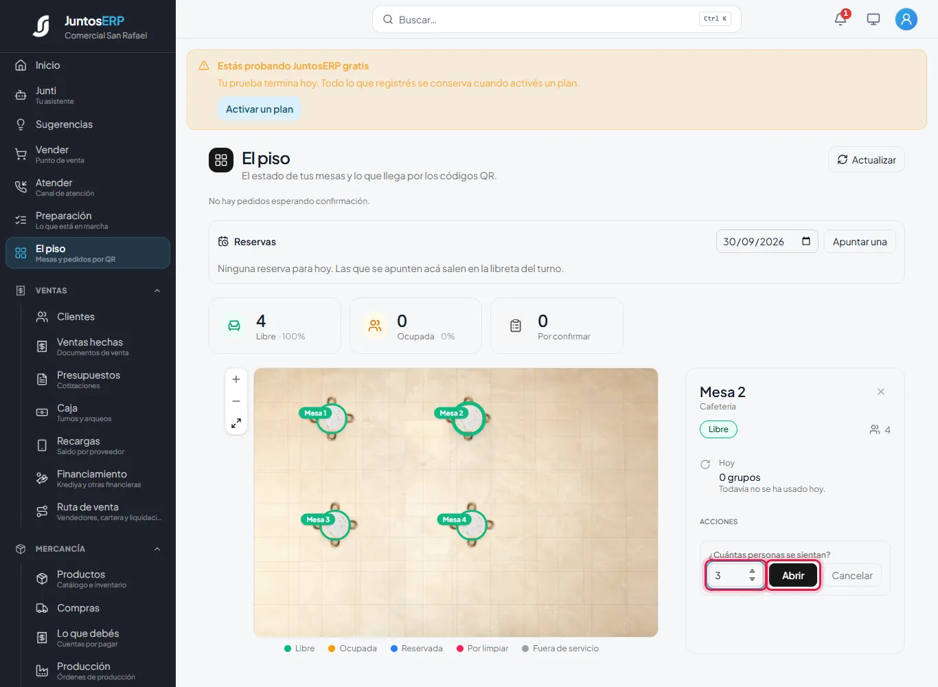
Task: Open Recargas item
Action: 98,445
